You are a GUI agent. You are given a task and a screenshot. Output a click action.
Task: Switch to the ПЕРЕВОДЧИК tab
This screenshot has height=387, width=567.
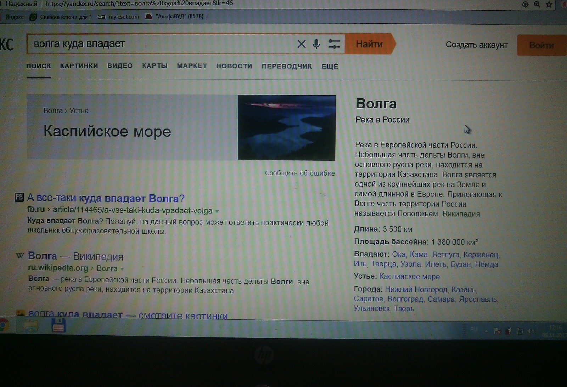tap(287, 66)
